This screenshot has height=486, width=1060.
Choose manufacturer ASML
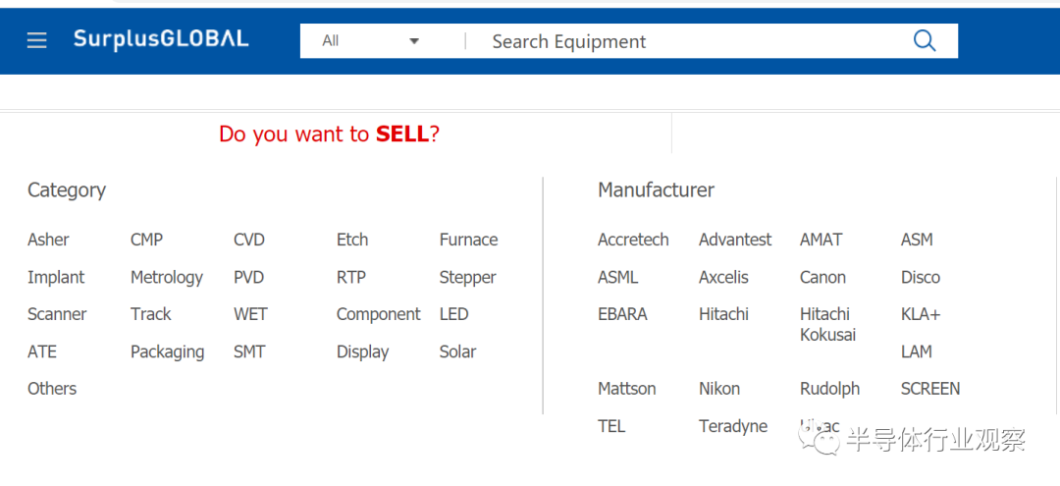point(617,277)
